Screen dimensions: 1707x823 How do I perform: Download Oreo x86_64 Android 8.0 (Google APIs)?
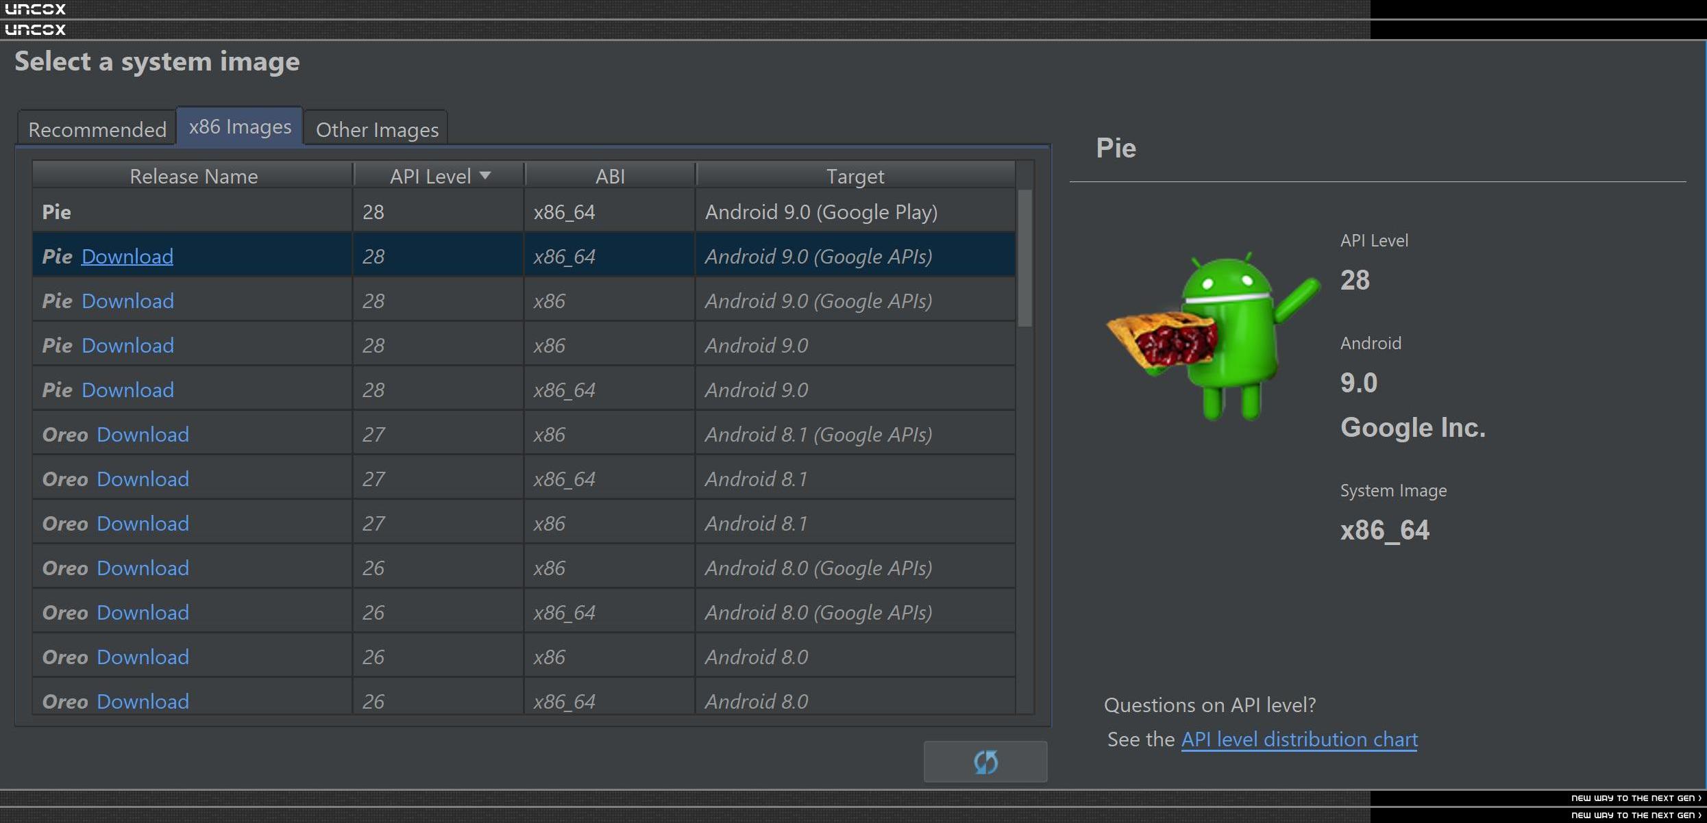[x=143, y=612]
